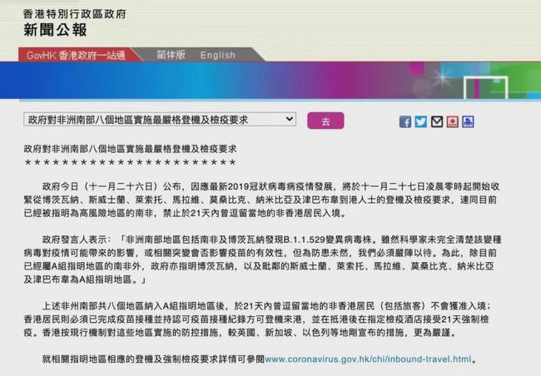
Task: Click paragraph beginning 政府發言人表示
Action: tap(262, 260)
